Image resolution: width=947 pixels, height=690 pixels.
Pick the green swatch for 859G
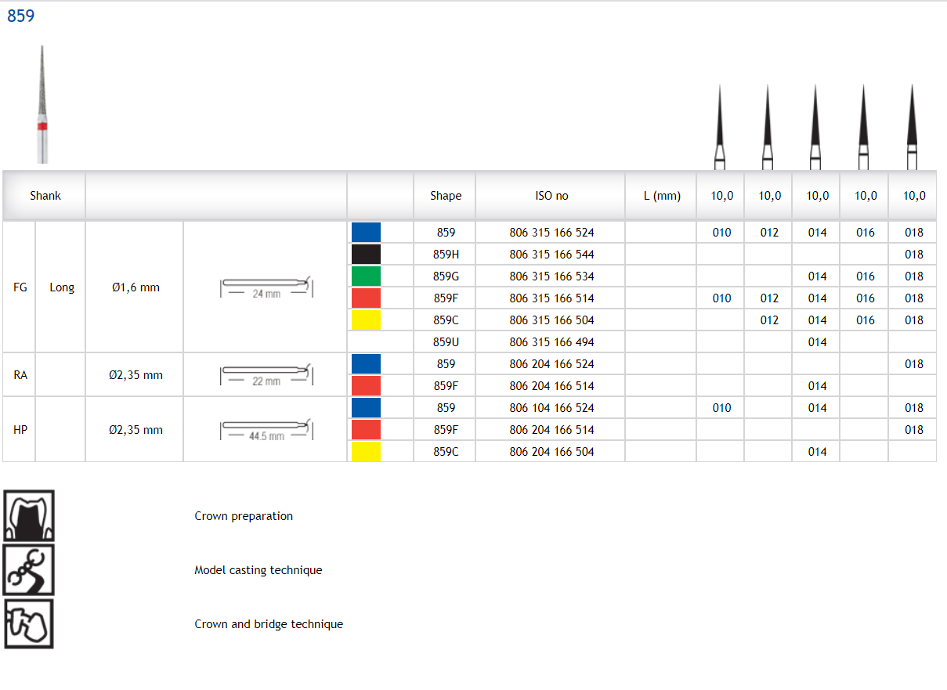click(x=366, y=276)
